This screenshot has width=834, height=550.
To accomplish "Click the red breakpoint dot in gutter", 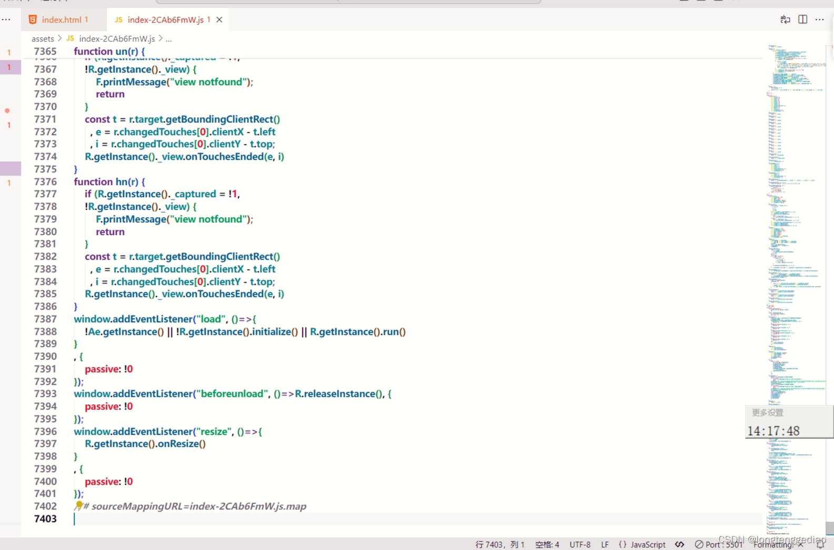I will click(7, 110).
